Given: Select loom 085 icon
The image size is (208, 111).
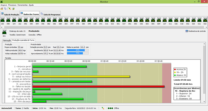Looking at the screenshot, I should (x=153, y=20).
